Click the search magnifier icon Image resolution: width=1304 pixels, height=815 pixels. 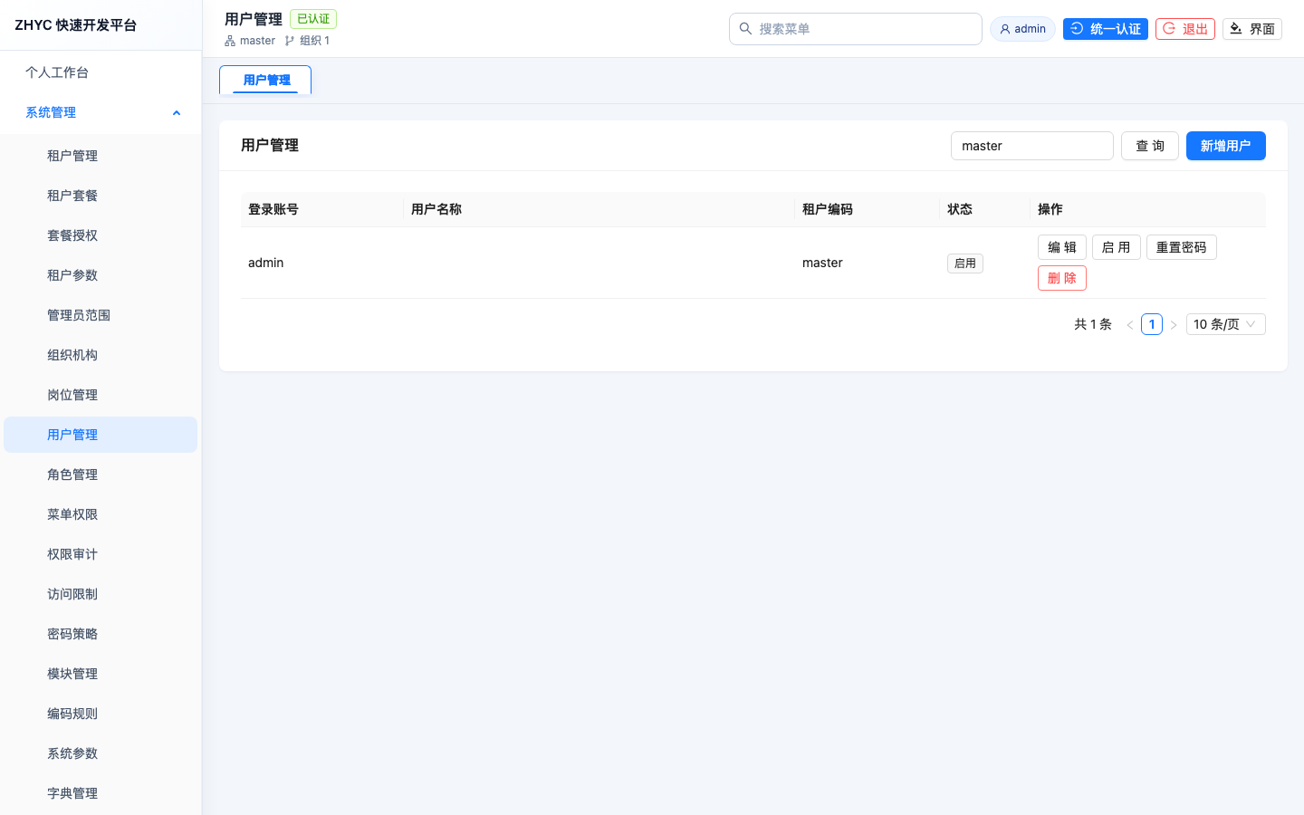[x=745, y=29]
